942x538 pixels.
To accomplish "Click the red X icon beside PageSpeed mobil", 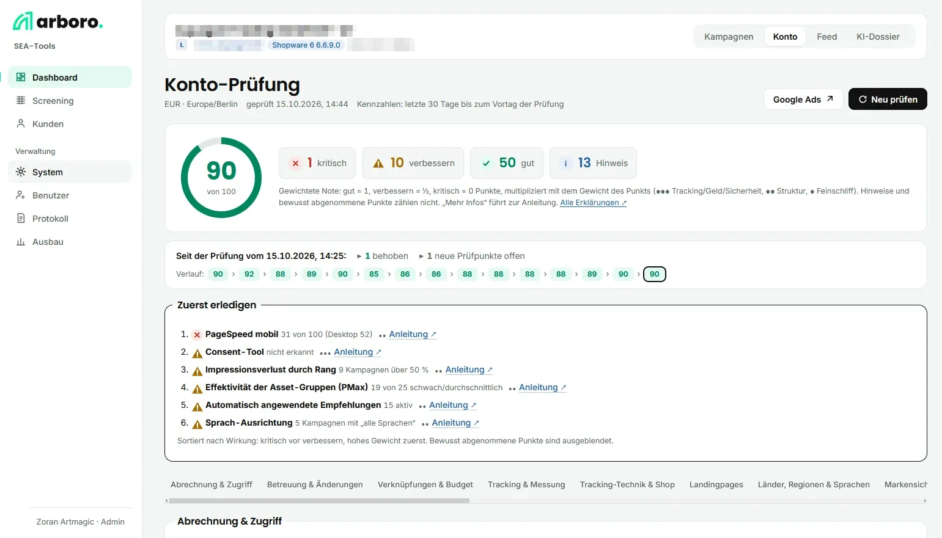I will coord(197,335).
